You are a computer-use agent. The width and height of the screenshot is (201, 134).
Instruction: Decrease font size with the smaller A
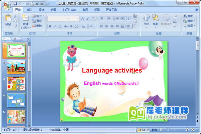[x=87, y=19]
